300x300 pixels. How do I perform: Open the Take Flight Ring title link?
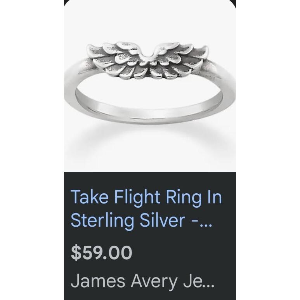[x=146, y=208]
